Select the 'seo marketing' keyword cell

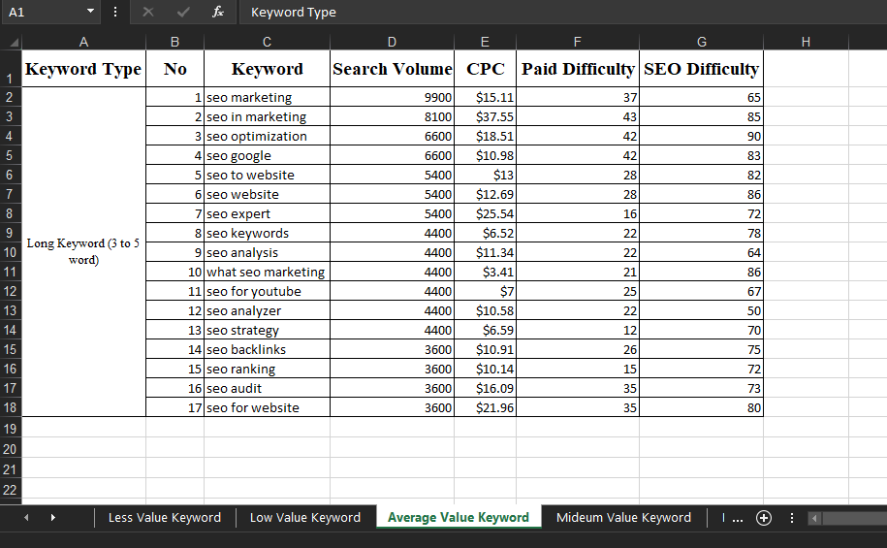pyautogui.click(x=267, y=97)
